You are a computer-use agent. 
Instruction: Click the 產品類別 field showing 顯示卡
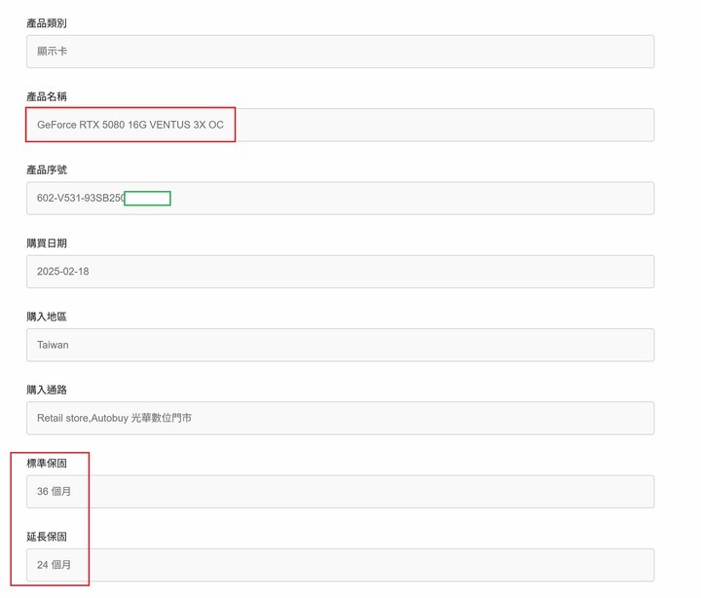pyautogui.click(x=340, y=52)
